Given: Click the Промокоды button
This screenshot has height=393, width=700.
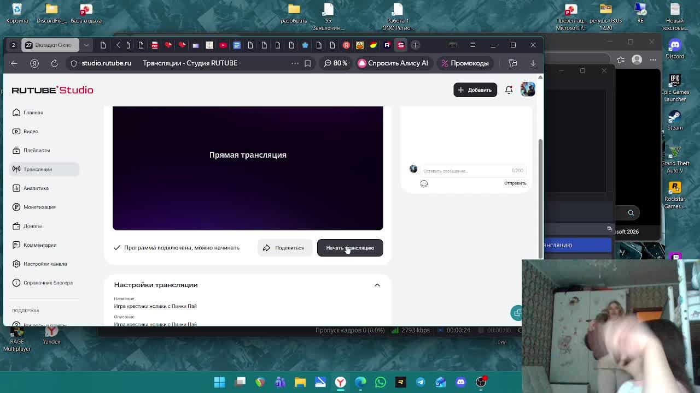Looking at the screenshot, I should (x=465, y=63).
